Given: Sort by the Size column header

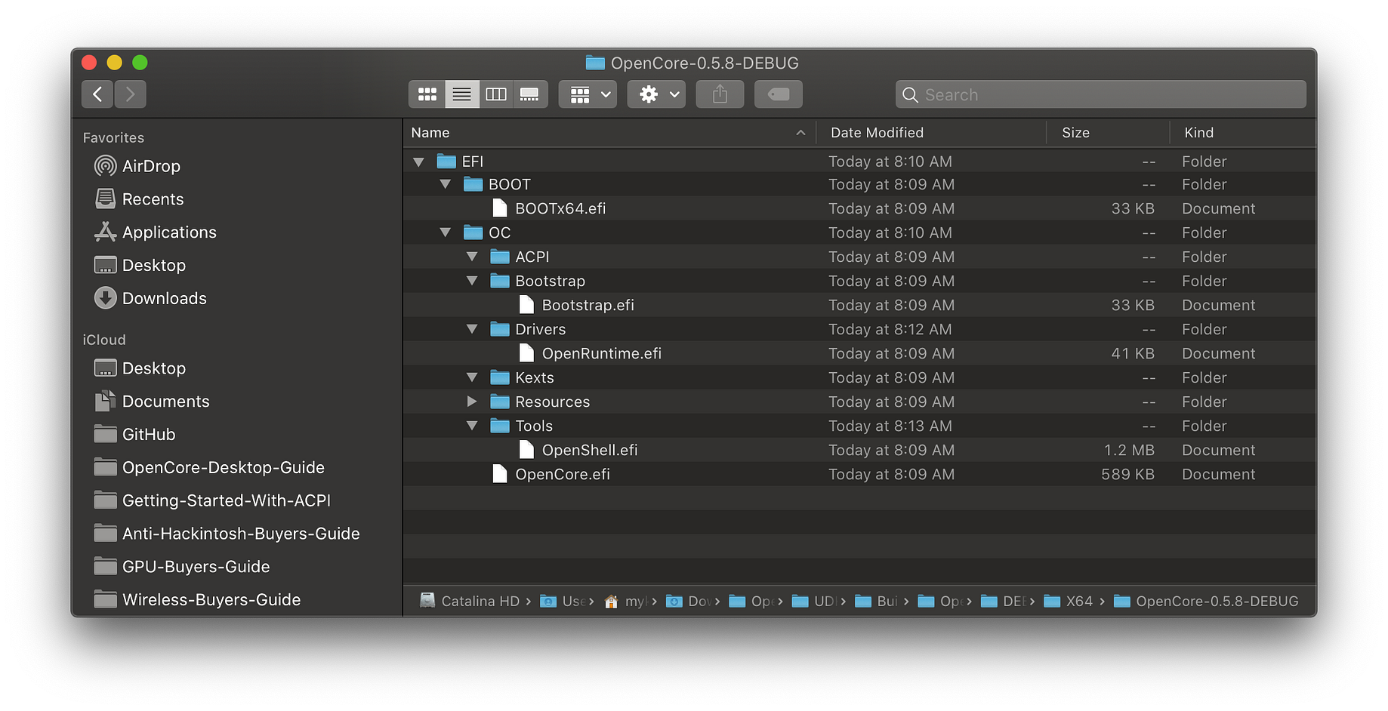Looking at the screenshot, I should pyautogui.click(x=1108, y=133).
